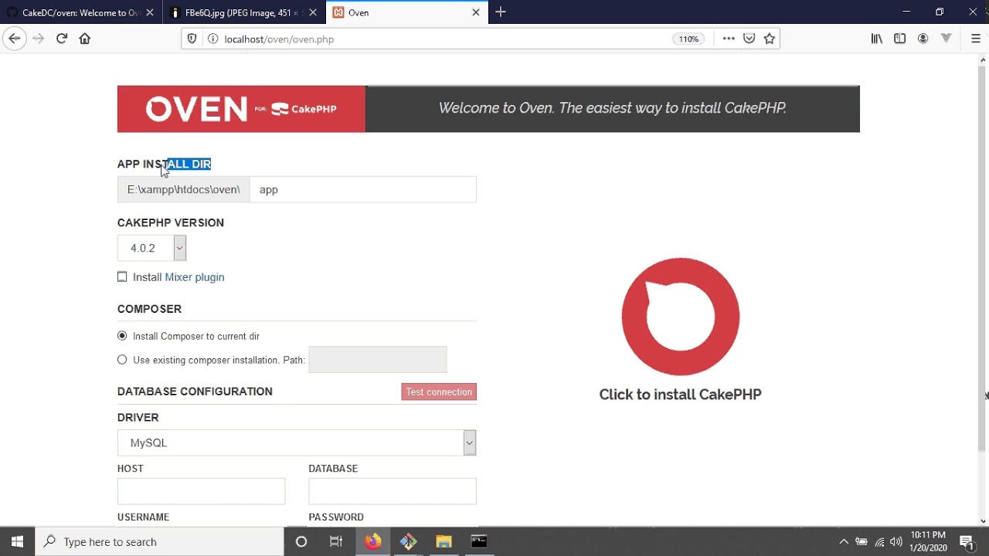Open tracking protection shield in address bar
Viewport: 989px width, 556px height.
coord(193,39)
